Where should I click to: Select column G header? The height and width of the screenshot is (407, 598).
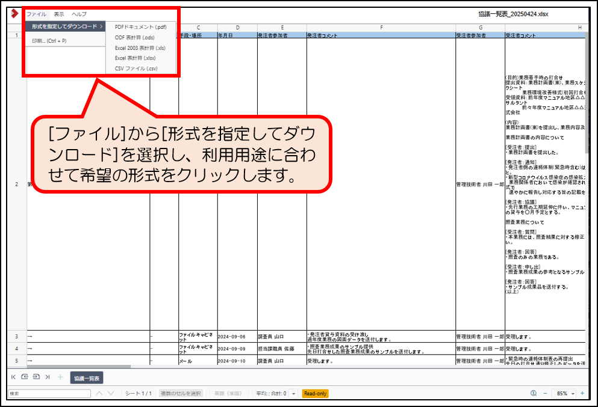(481, 28)
